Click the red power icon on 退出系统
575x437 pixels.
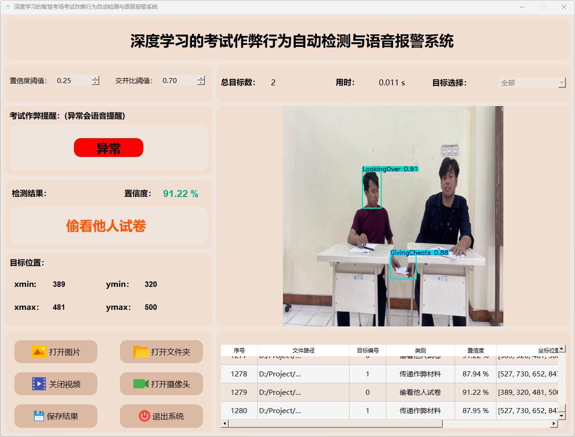point(144,416)
